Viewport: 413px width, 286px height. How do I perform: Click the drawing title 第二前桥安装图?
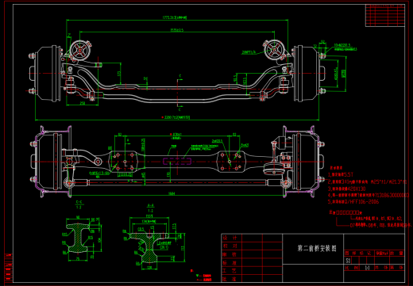coord(317,248)
